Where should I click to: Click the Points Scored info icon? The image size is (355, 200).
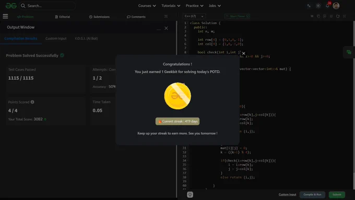click(32, 102)
